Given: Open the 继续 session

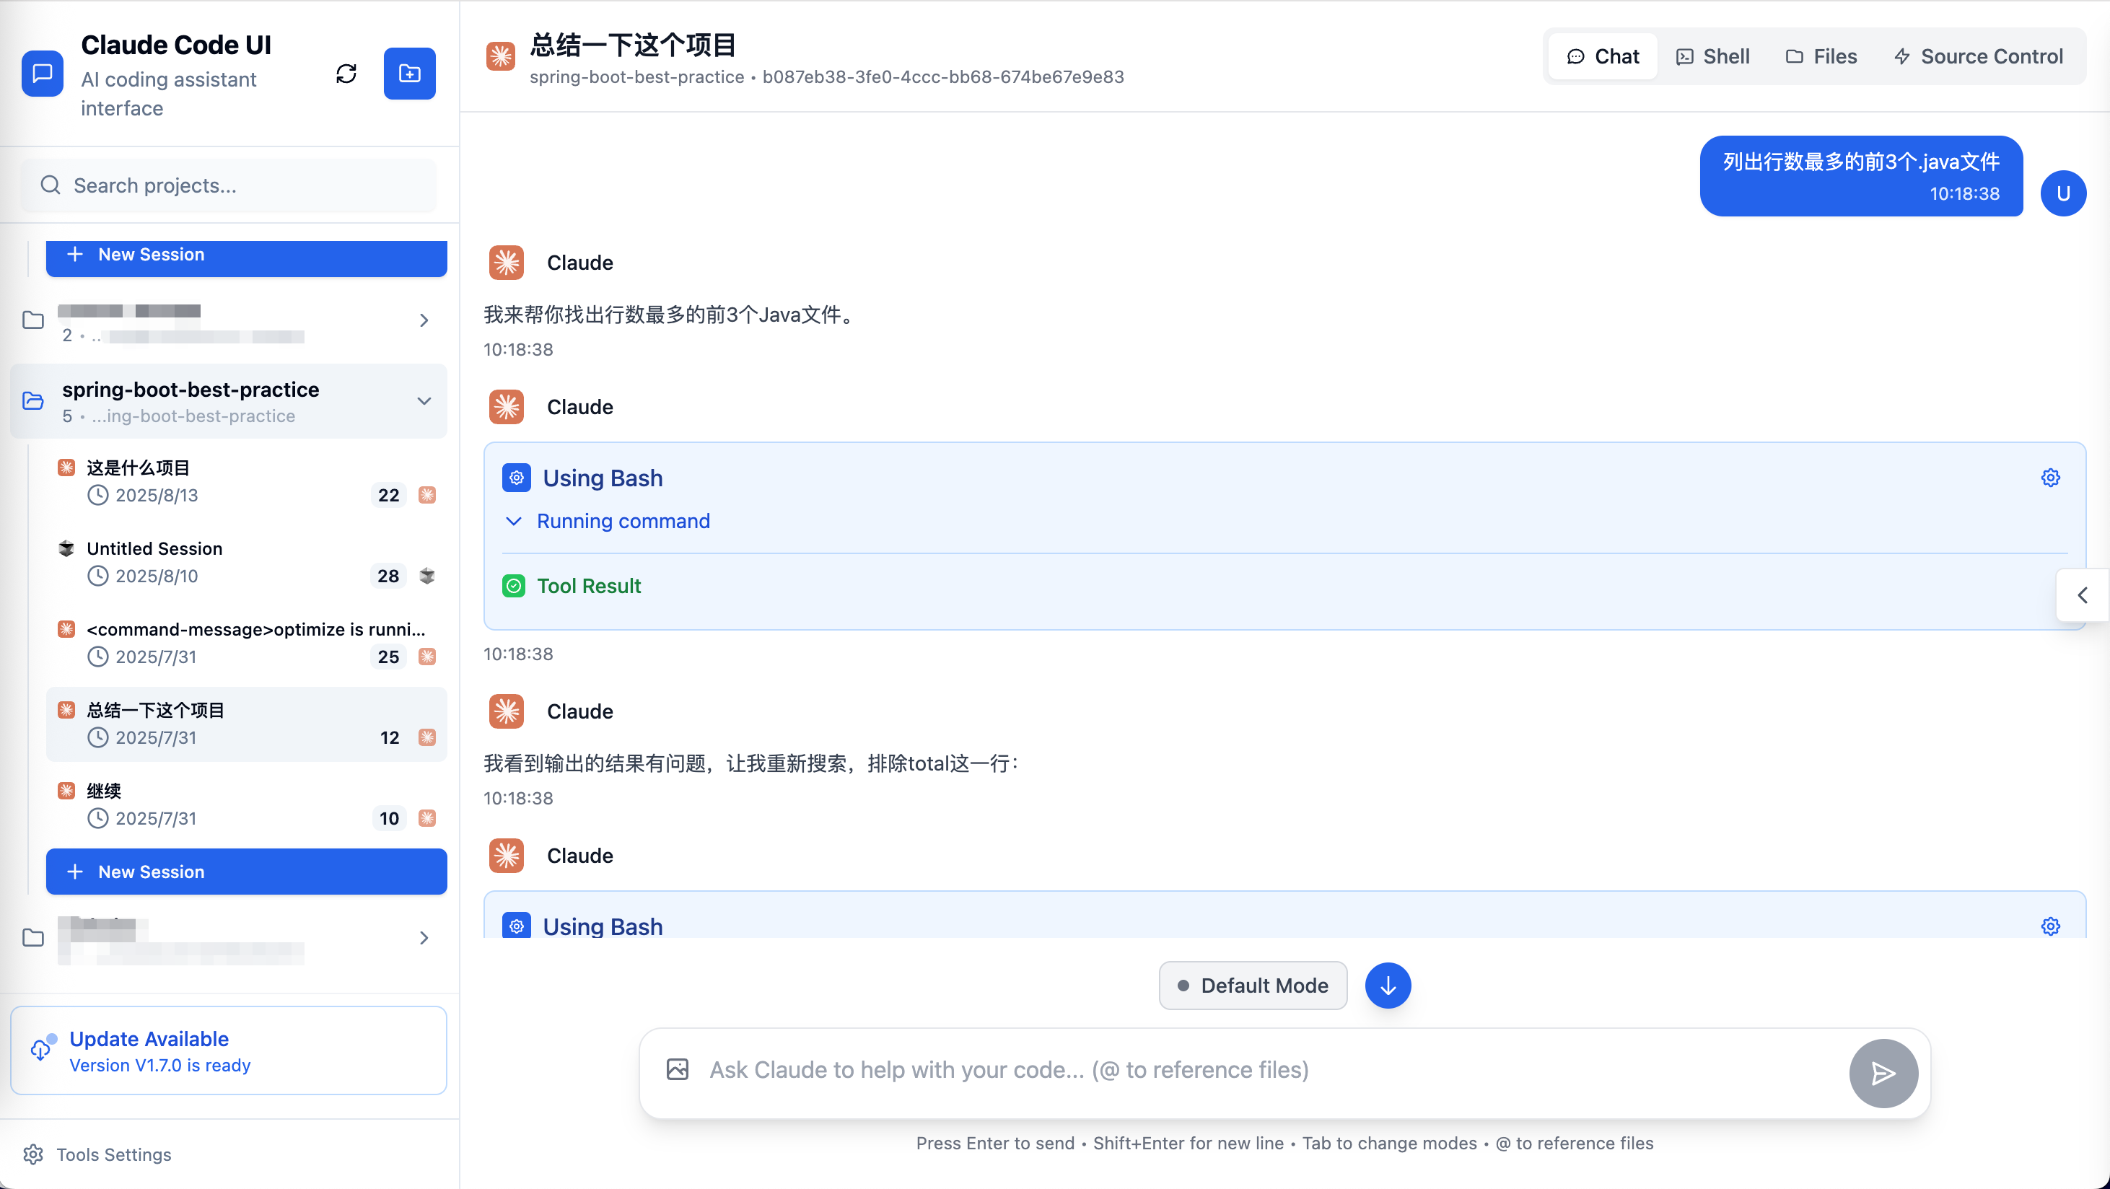Looking at the screenshot, I should [x=246, y=805].
